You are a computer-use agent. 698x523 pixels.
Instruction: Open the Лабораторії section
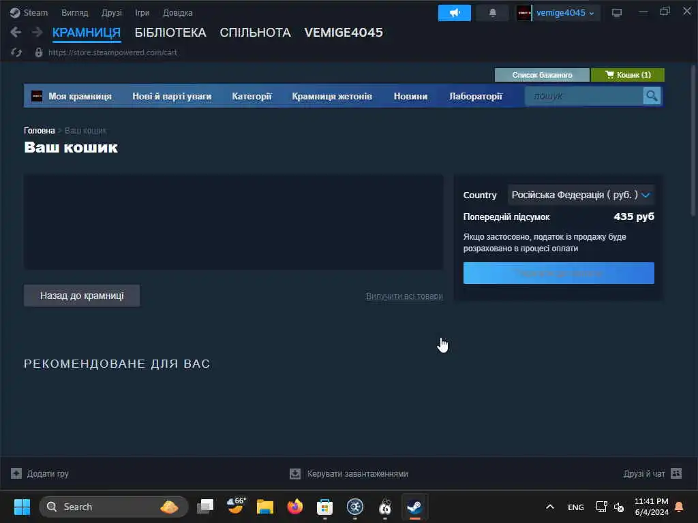click(x=475, y=96)
